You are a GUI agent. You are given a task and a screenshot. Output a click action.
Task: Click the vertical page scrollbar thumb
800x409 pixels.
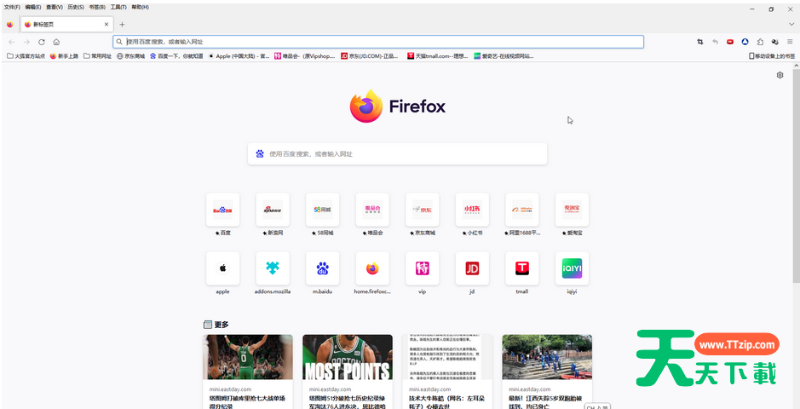(797, 176)
